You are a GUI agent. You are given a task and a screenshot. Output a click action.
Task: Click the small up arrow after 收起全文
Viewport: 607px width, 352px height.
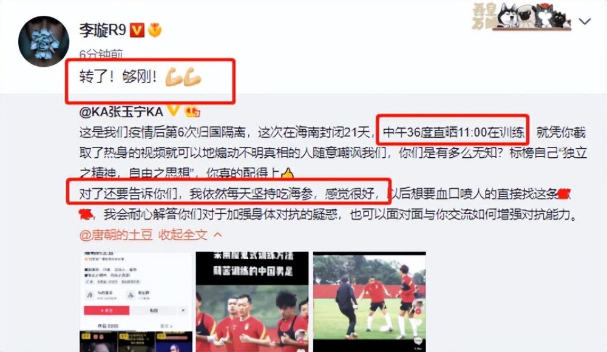click(x=218, y=235)
